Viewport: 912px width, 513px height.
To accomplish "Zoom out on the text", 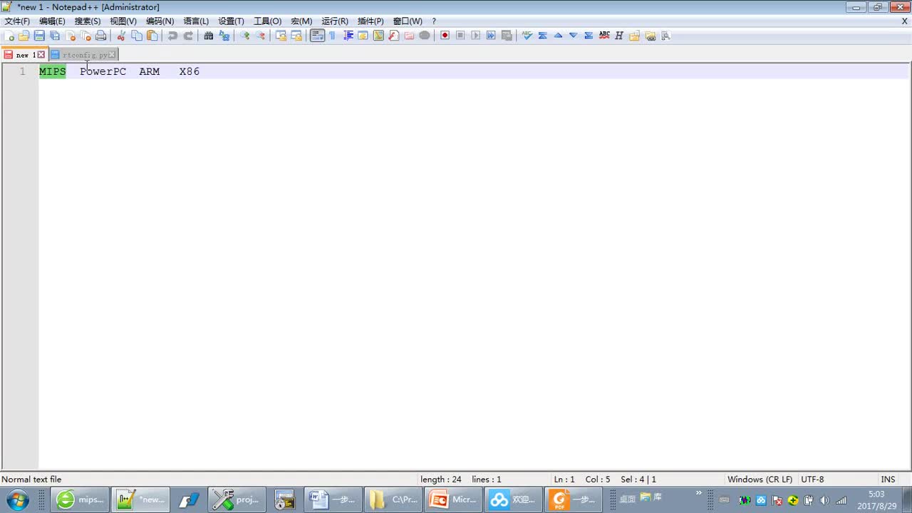I will click(260, 36).
